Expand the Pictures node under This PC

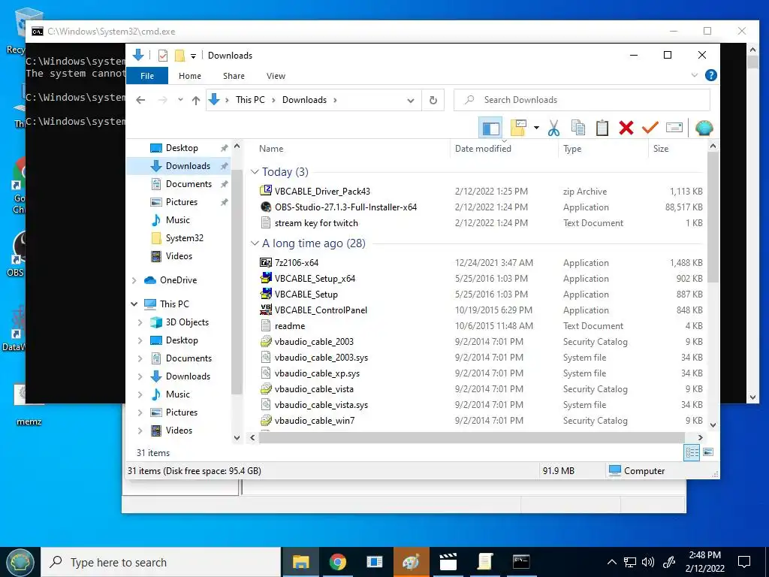(x=140, y=412)
